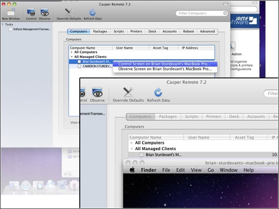Click Override Defaults icon in back window toolbar
The width and height of the screenshot is (279, 209).
(x=69, y=12)
